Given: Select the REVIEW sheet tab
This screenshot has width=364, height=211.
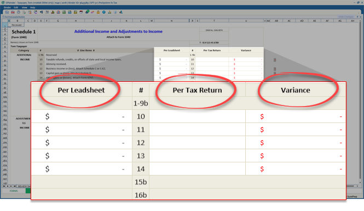Looking at the screenshot, I should tap(24, 186).
